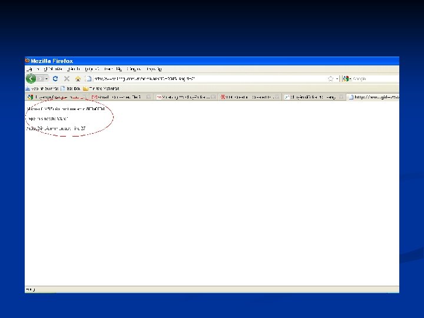Viewport: 424px width, 318px height.
Task: Open the Google search engine chooser icon
Action: click(x=346, y=79)
